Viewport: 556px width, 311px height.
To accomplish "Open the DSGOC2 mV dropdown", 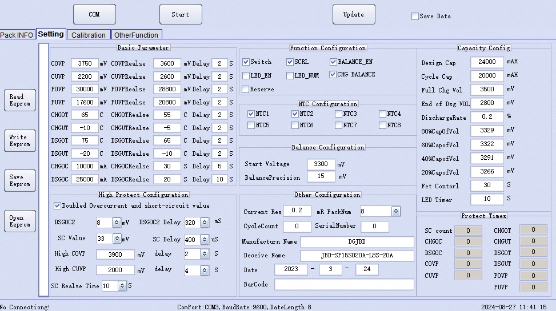I will click(117, 223).
